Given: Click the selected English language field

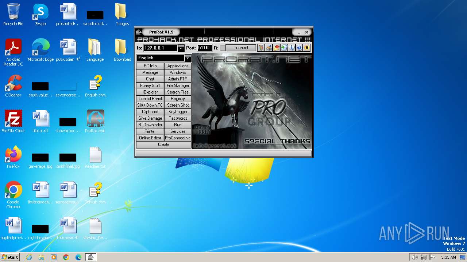Looking at the screenshot, I should (x=161, y=58).
